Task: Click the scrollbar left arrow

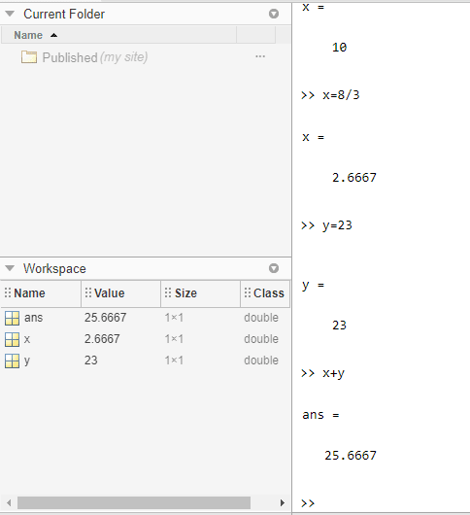Action: pyautogui.click(x=9, y=502)
